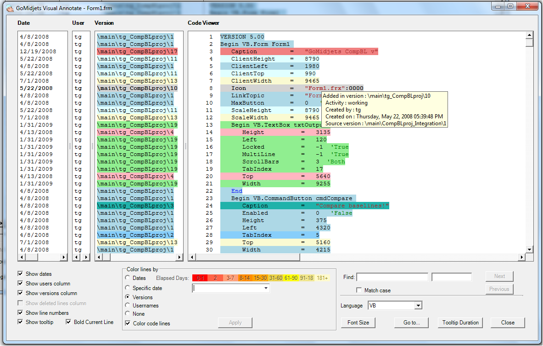The height and width of the screenshot is (346, 543).
Task: Select the Usernames radio button
Action: coord(128,306)
